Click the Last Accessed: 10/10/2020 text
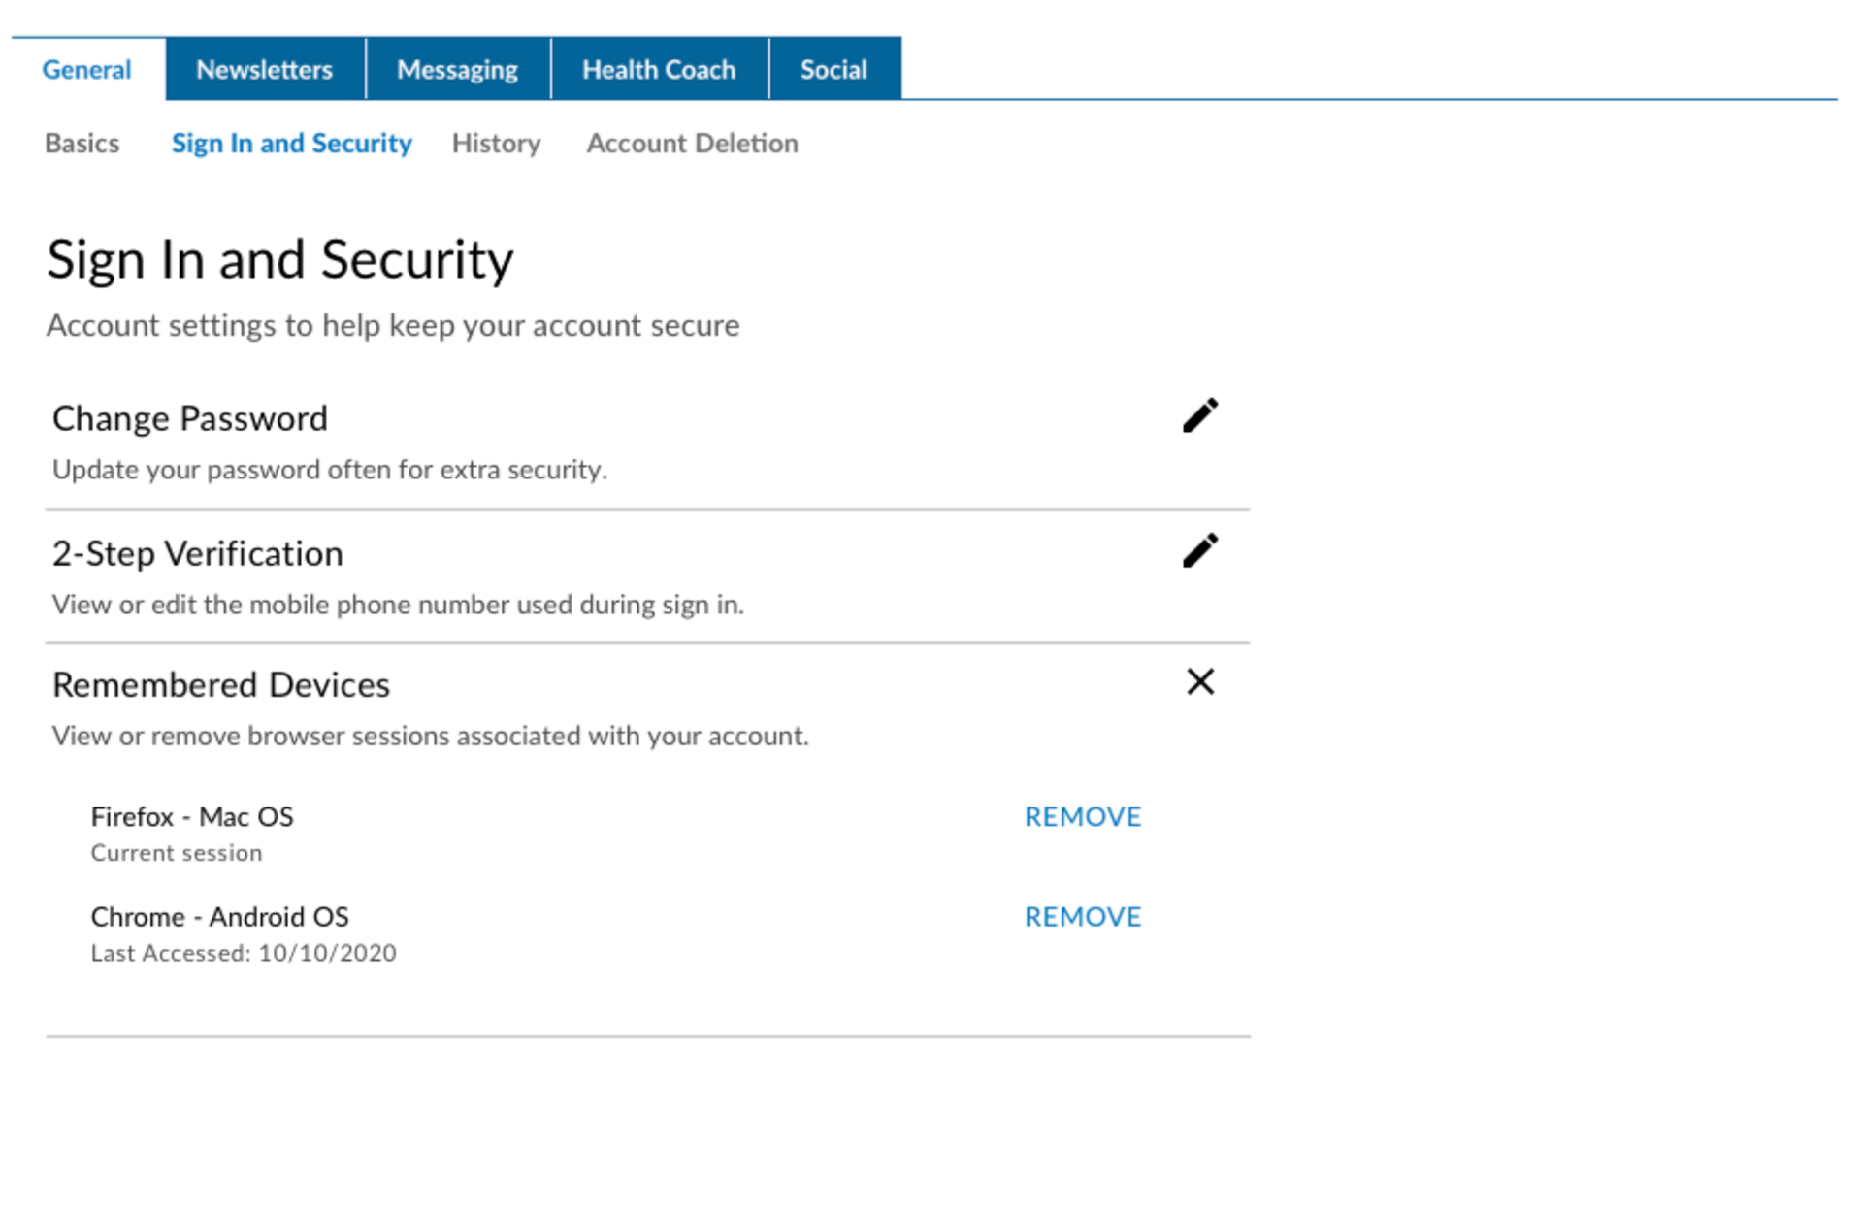This screenshot has width=1863, height=1218. pos(244,953)
